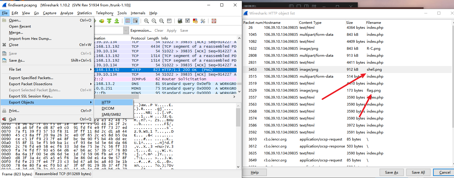Image resolution: width=454 pixels, height=178 pixels.
Task: Expand the File Set submenu
Action: 47,70
